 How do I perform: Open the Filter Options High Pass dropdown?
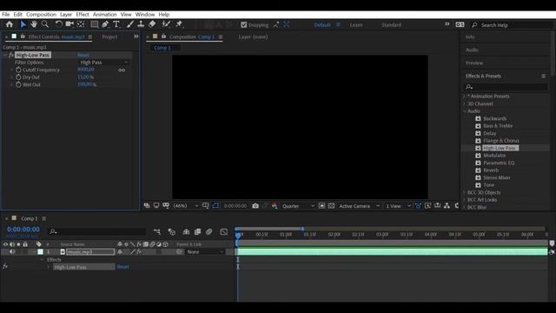pyautogui.click(x=103, y=63)
